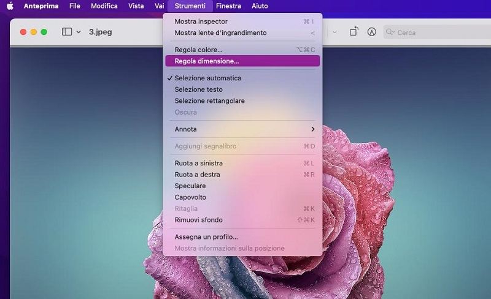Viewport: 491px width, 299px height.
Task: Choose Ruota a sinistra
Action: [242, 163]
